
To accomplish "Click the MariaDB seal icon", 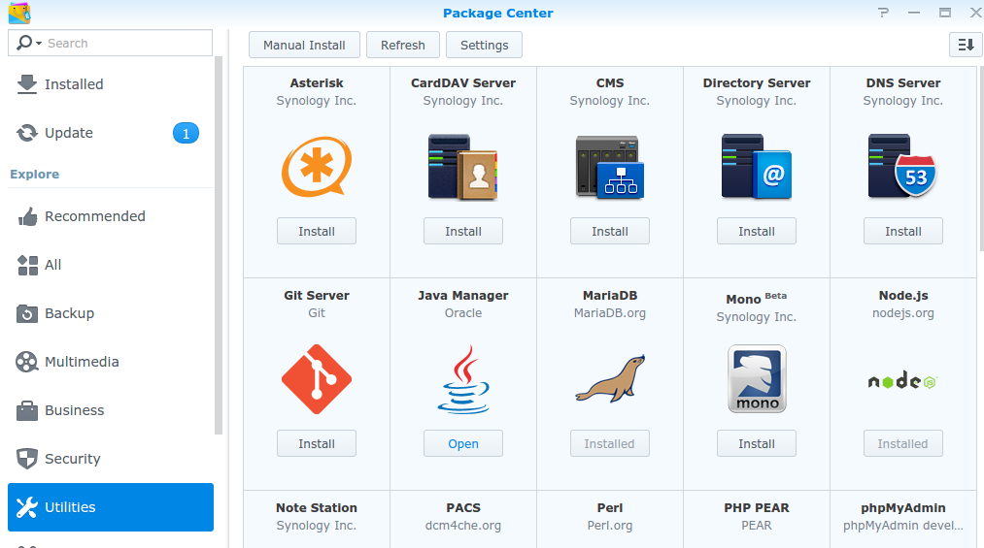I will tap(610, 379).
